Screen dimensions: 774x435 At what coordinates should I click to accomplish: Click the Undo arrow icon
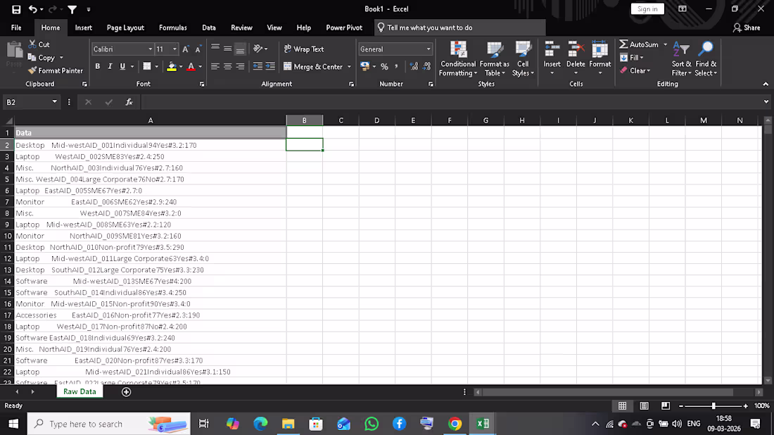[x=32, y=9]
